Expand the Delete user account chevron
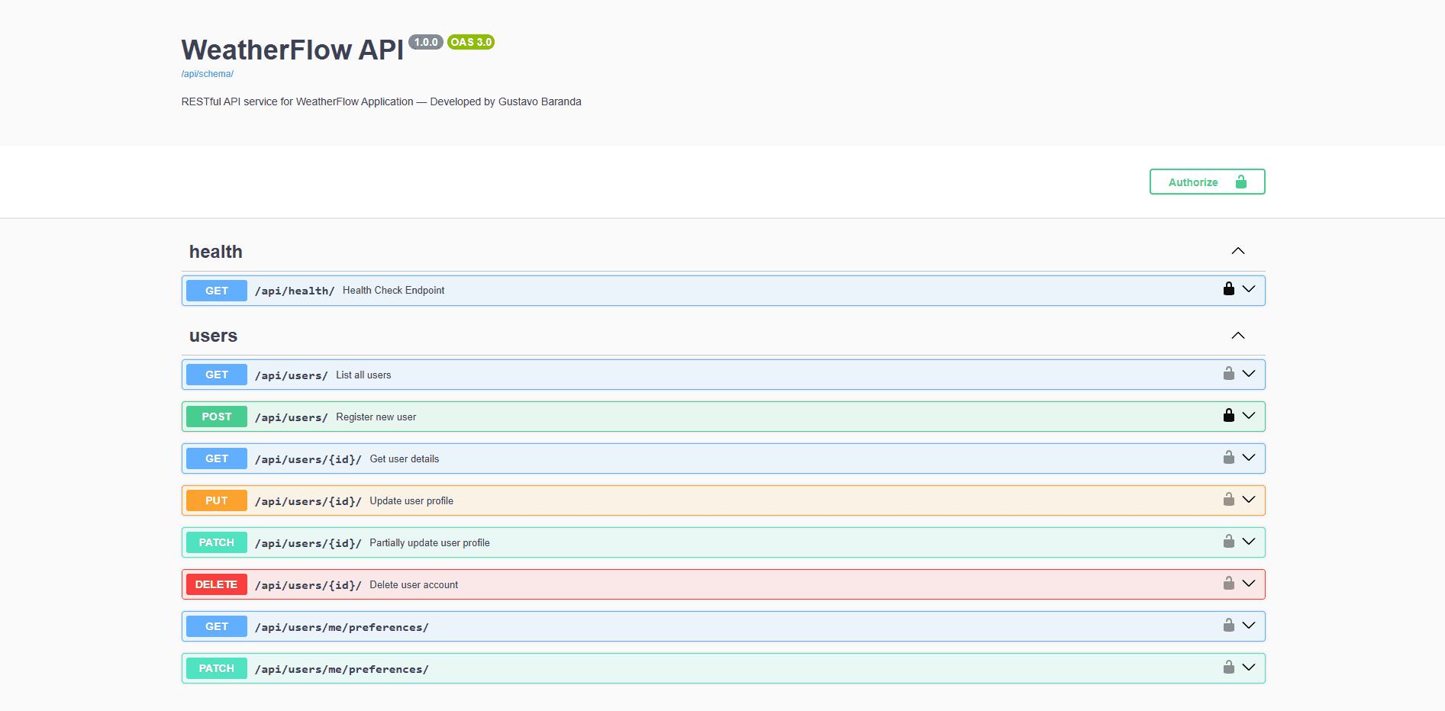This screenshot has width=1445, height=711. tap(1249, 584)
